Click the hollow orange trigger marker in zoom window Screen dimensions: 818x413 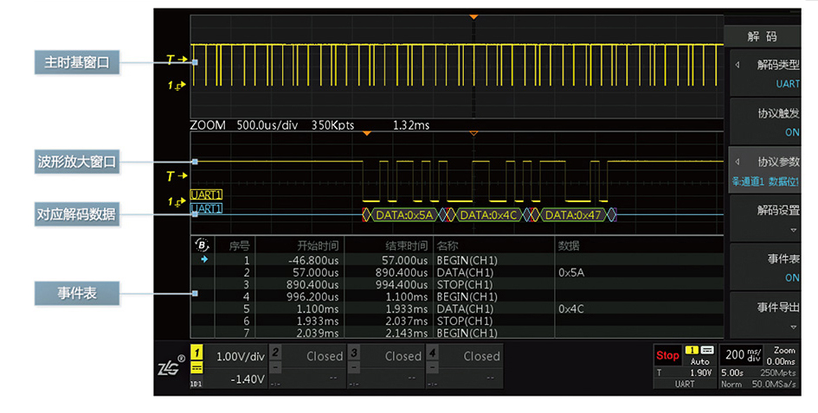(473, 133)
